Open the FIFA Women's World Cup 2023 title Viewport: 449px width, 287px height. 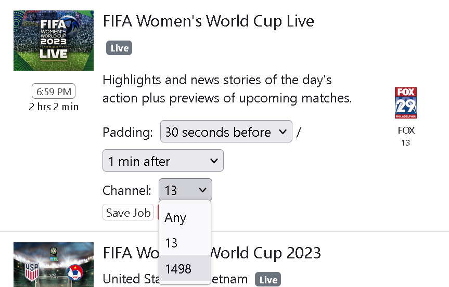[x=212, y=253]
